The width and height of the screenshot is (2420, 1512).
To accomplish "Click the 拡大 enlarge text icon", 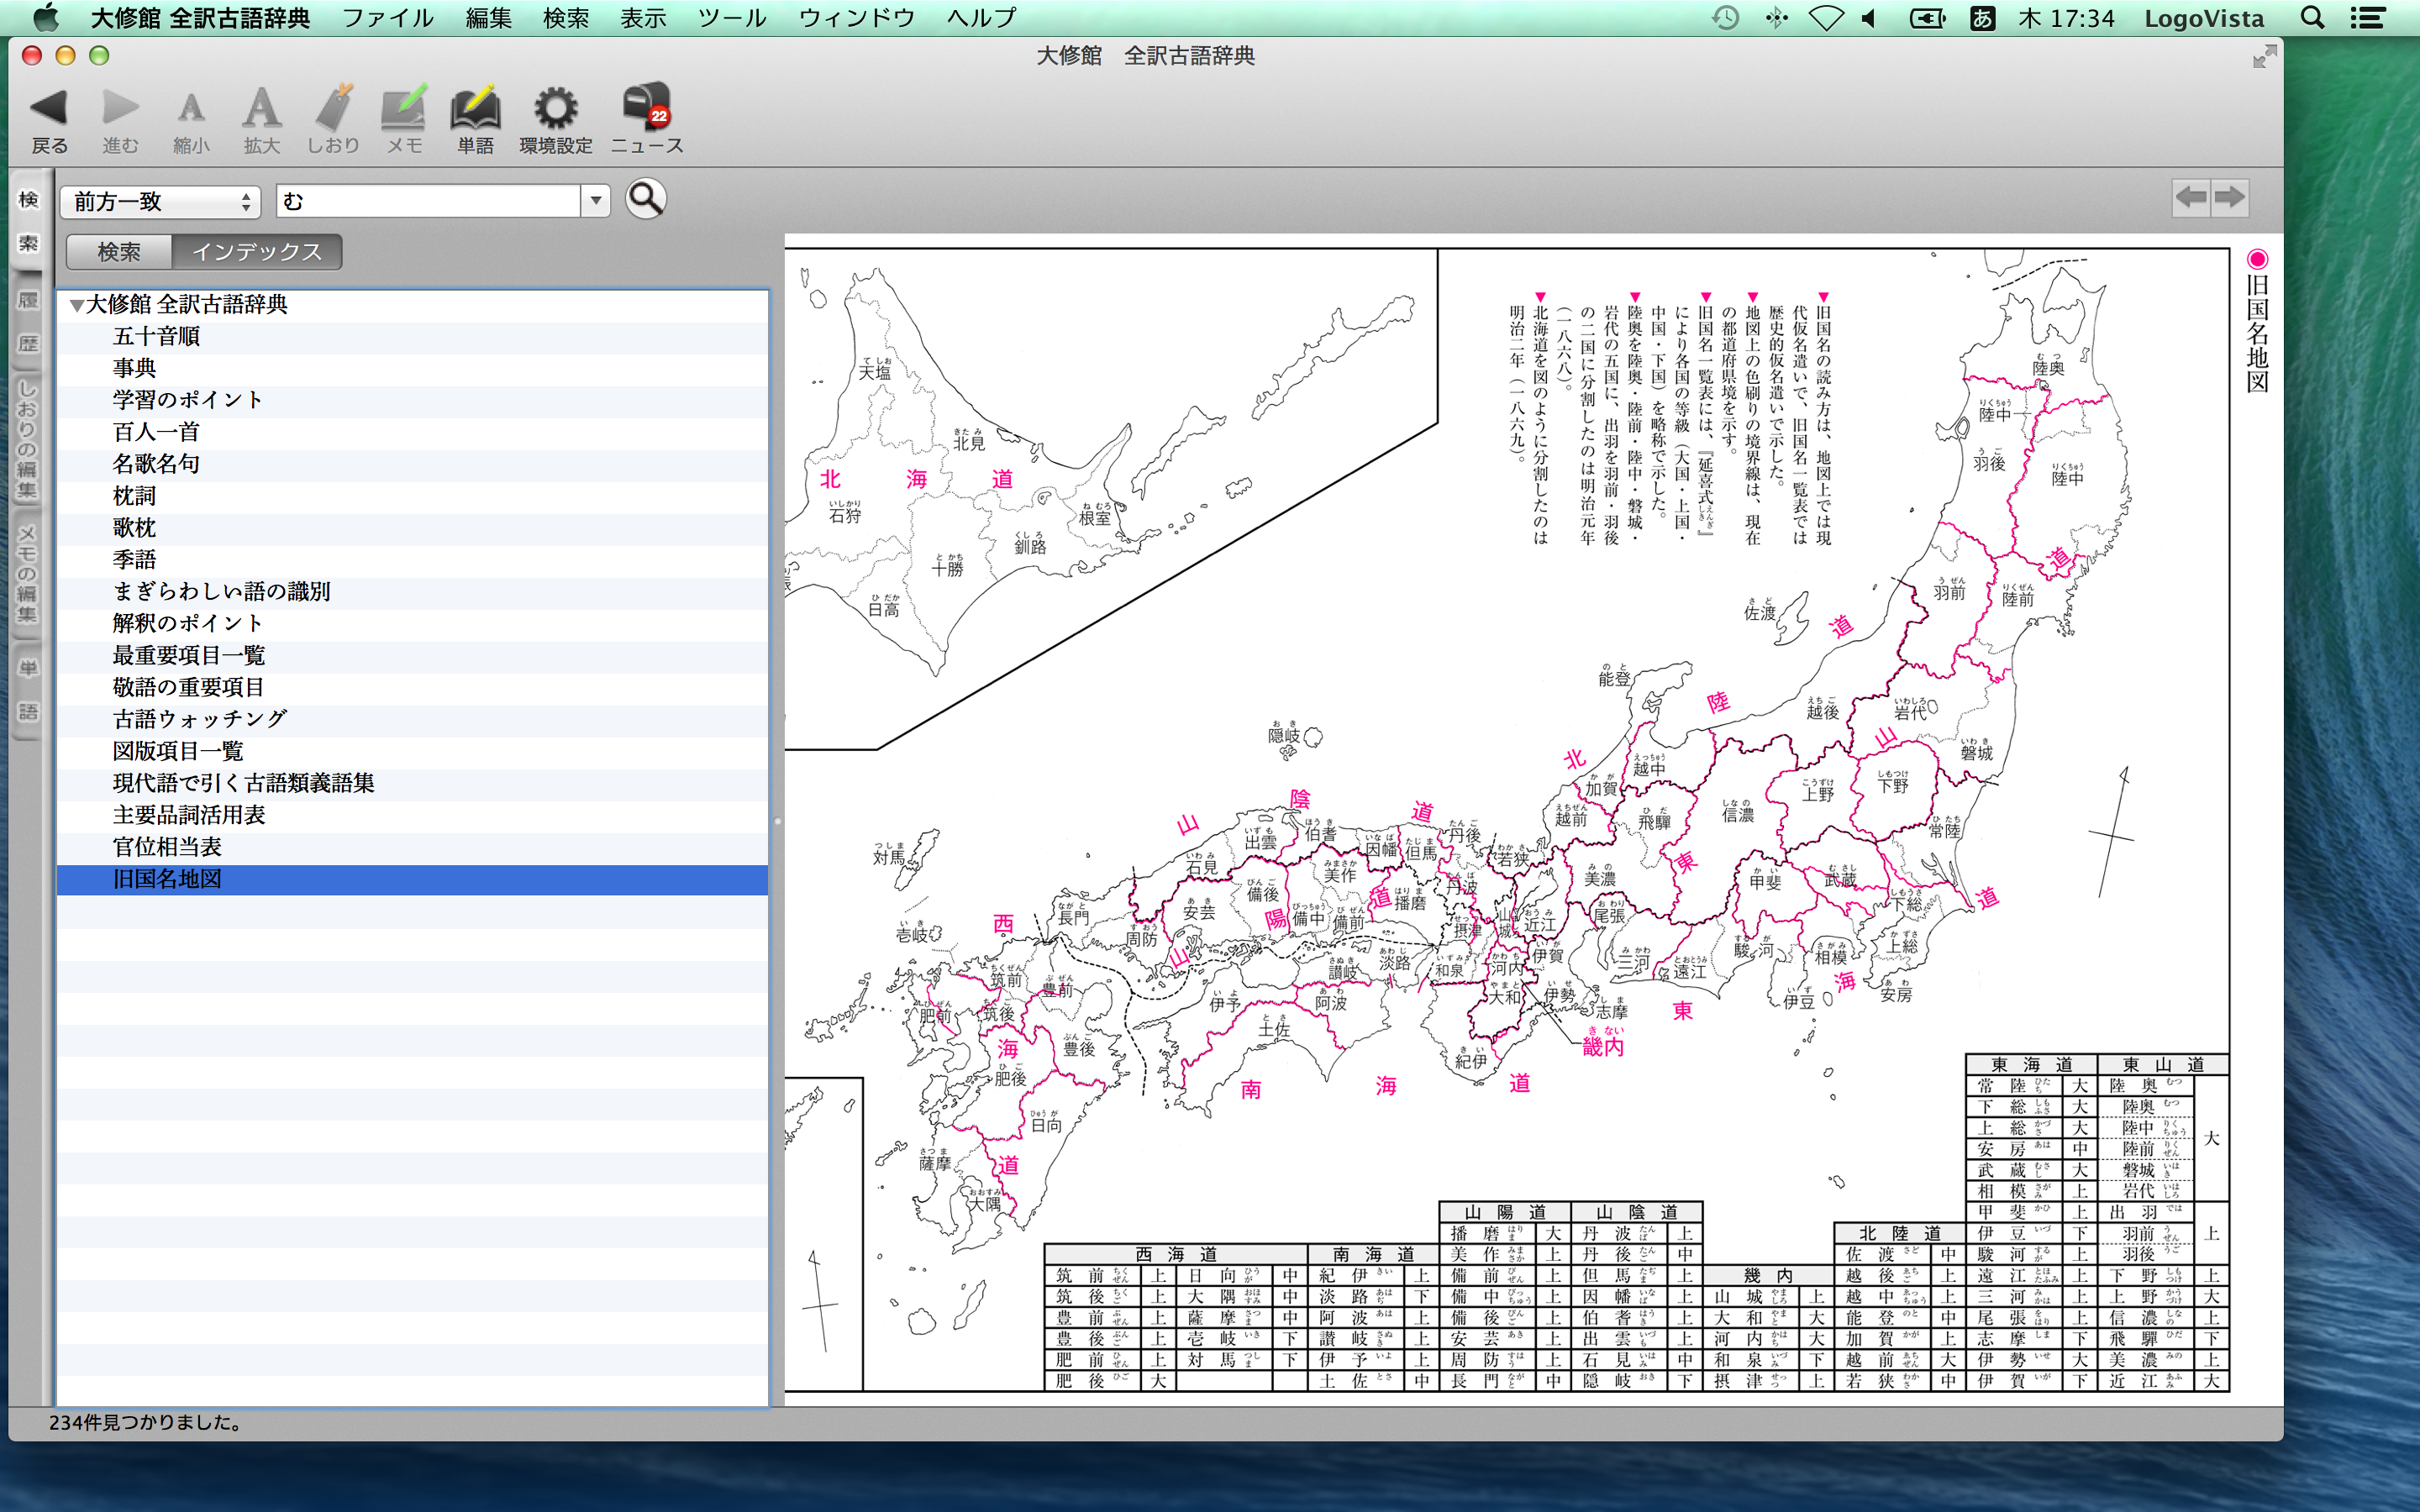I will click(x=261, y=108).
